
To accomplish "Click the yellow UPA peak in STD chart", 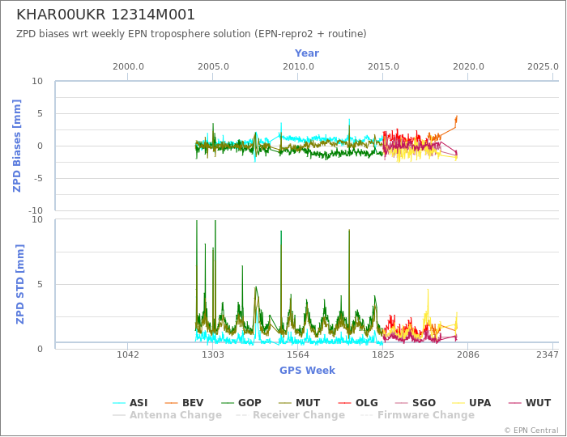I will pyautogui.click(x=428, y=291).
